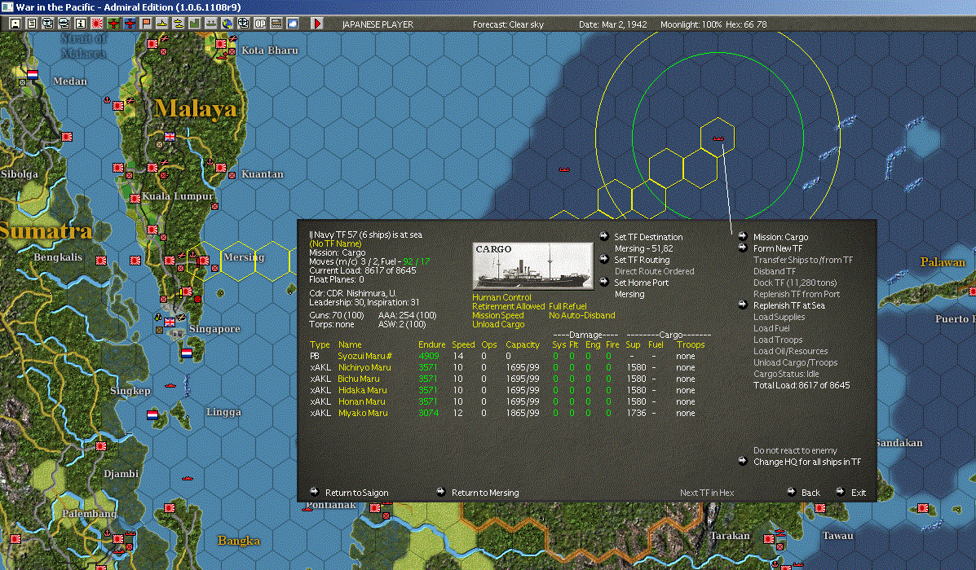Click the Palembang map label
Image resolution: width=976 pixels, height=570 pixels.
[89, 514]
